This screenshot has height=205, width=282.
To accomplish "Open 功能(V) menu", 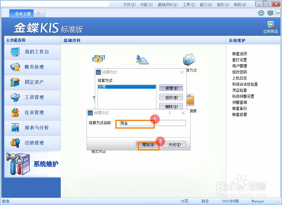I will tap(146, 5).
